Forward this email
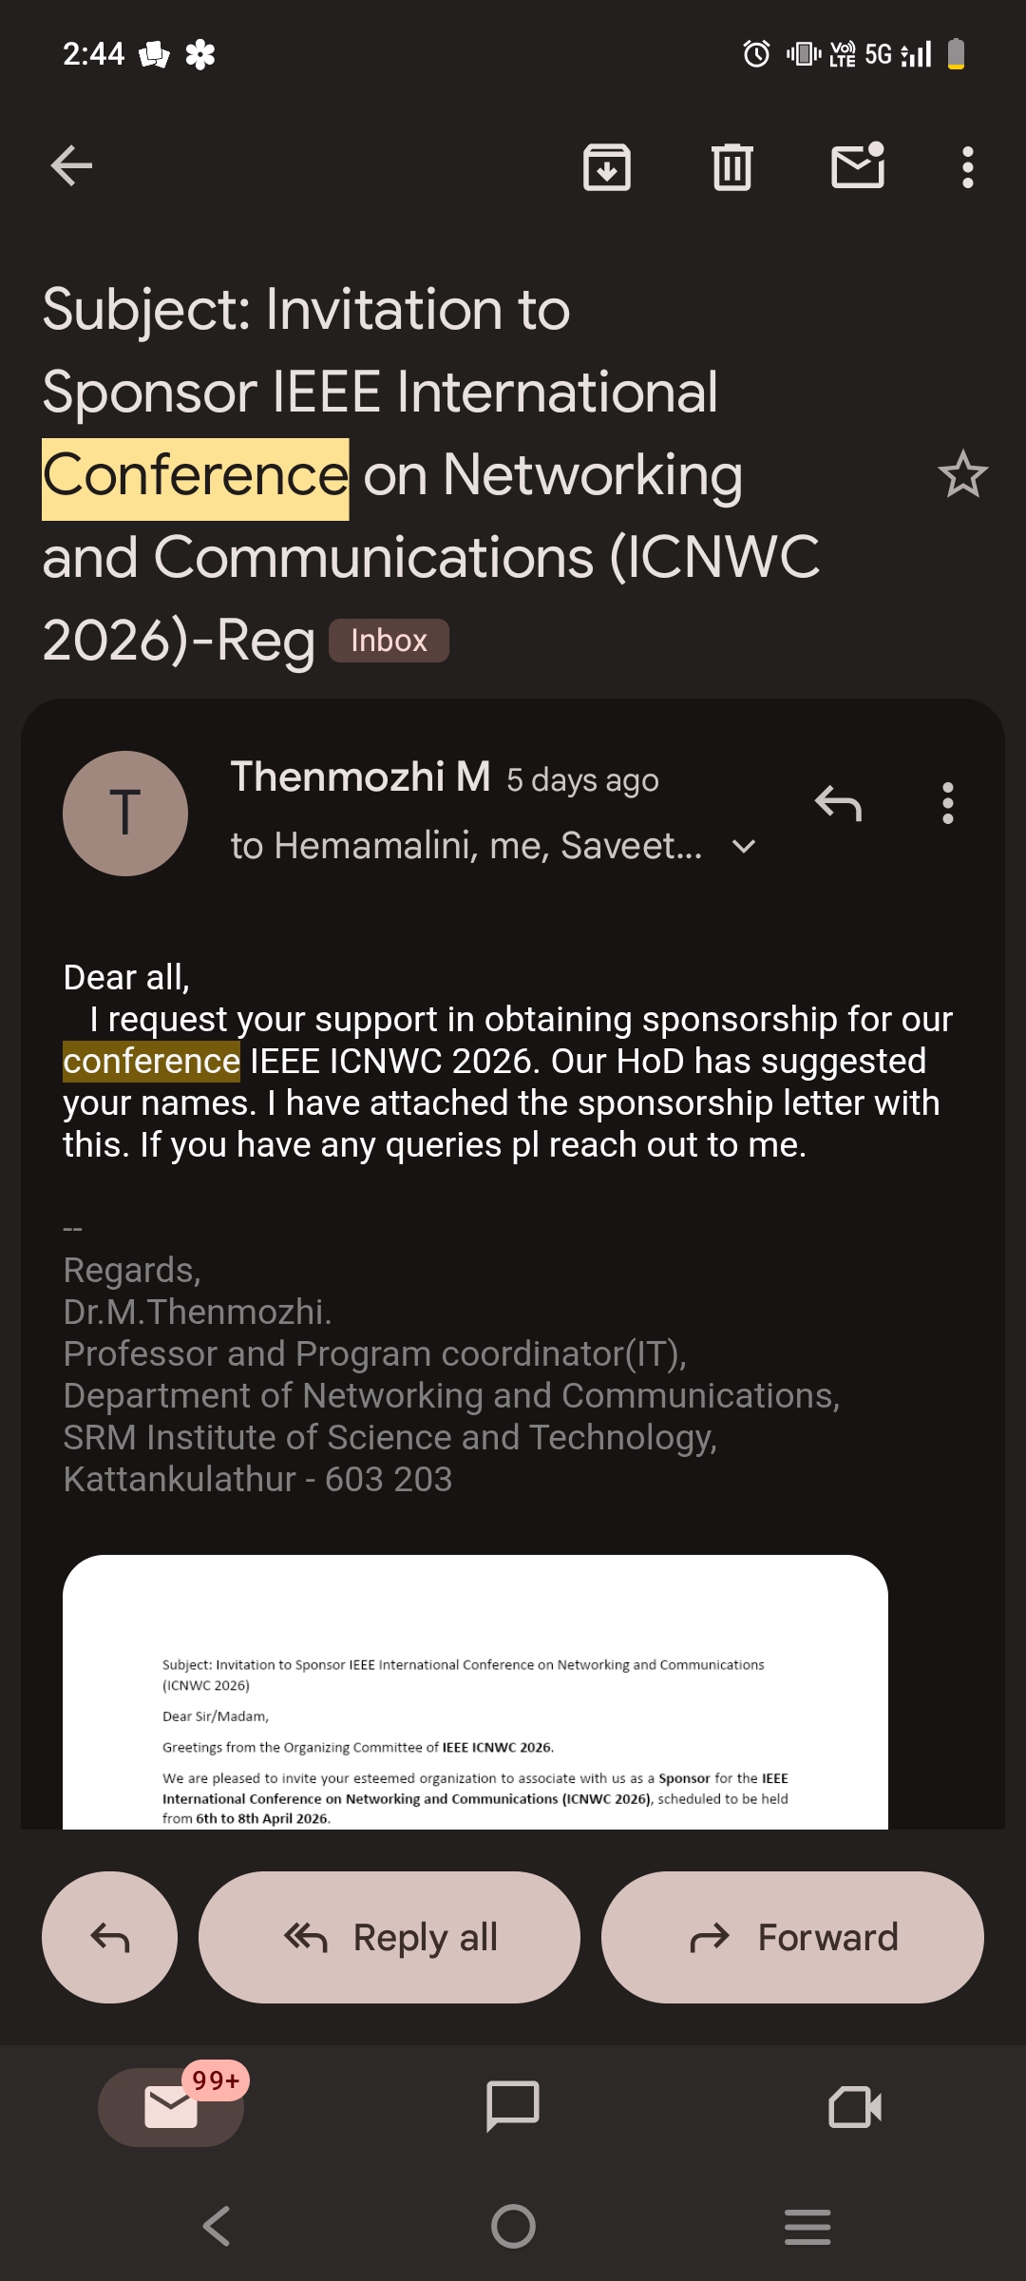The image size is (1026, 2281). [x=792, y=1937]
